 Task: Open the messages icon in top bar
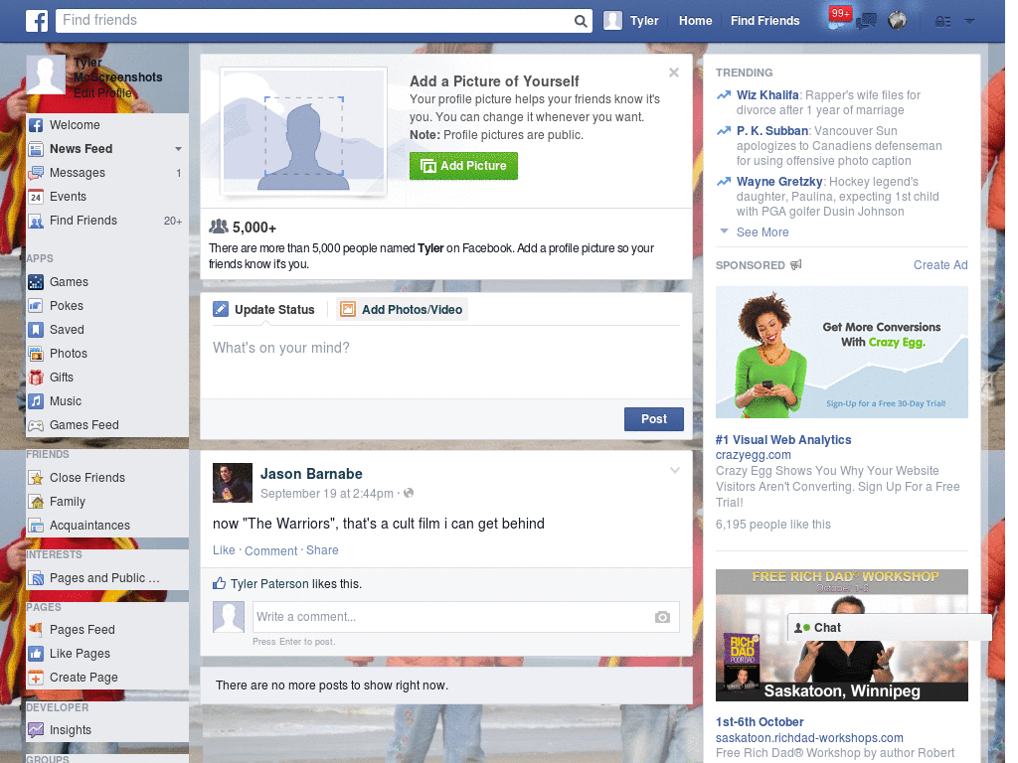coord(866,22)
